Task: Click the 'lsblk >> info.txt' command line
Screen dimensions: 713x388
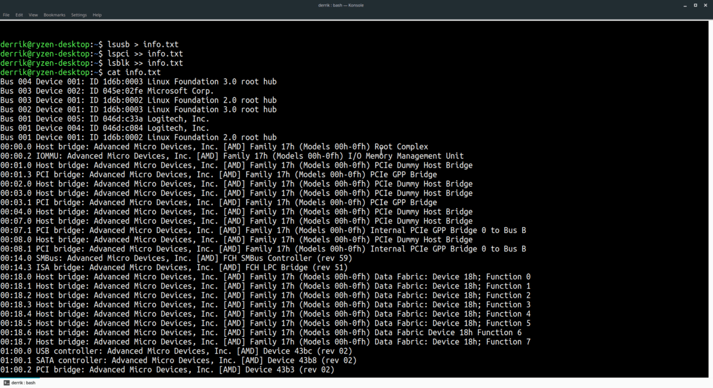Action: click(x=92, y=63)
